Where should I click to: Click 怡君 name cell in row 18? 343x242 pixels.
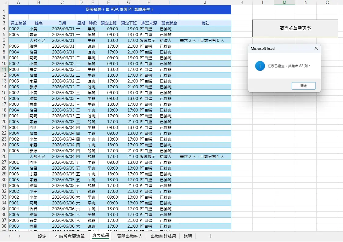coord(38,110)
